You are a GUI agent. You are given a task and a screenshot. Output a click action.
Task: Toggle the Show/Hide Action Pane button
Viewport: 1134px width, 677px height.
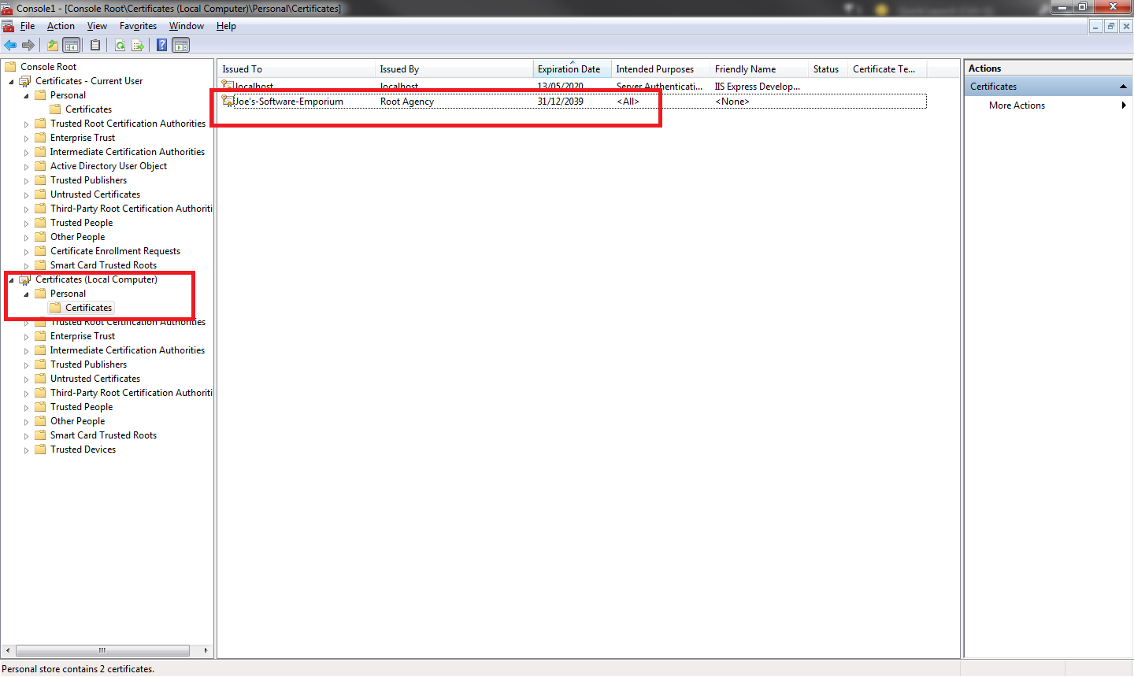(181, 45)
